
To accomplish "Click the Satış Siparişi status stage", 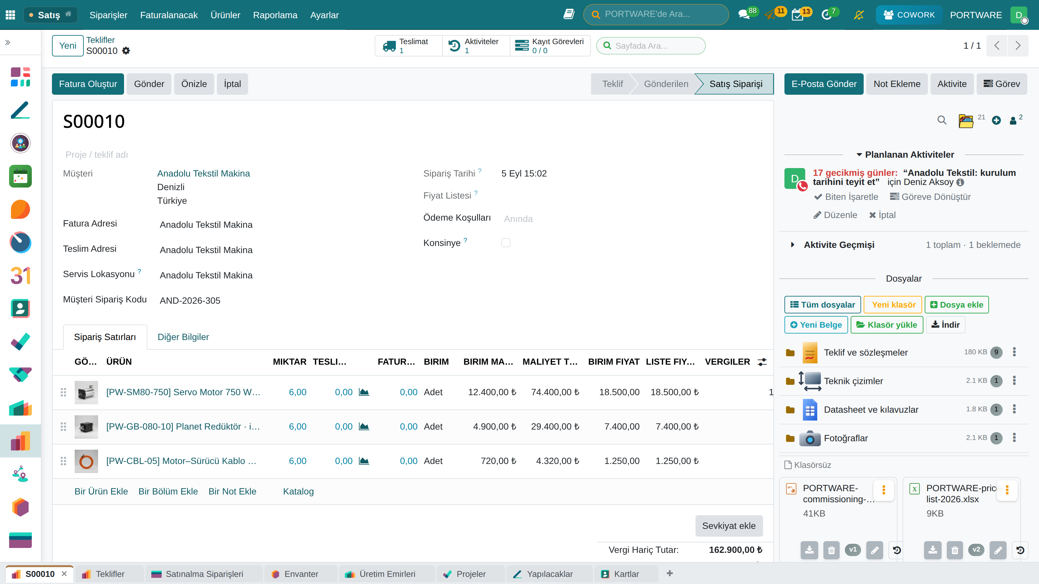I will coord(735,84).
